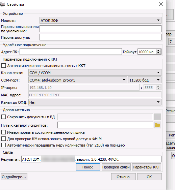Click into the Пароль доступа field
Viewport: 175px width, 190px height.
coord(100,37)
